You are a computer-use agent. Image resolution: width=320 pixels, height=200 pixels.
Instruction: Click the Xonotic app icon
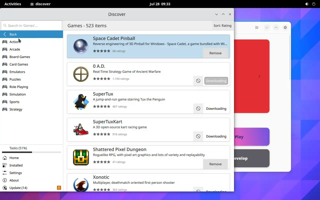tap(81, 184)
